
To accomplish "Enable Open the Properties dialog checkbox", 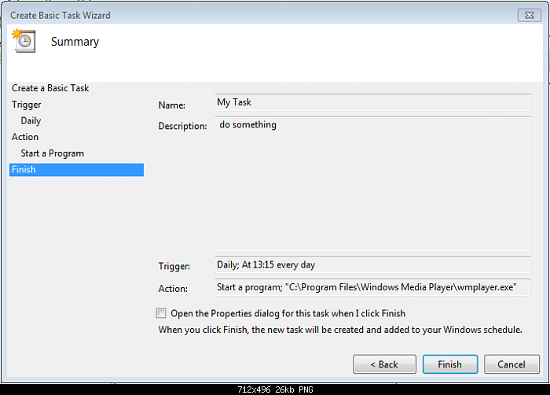I will pos(162,313).
